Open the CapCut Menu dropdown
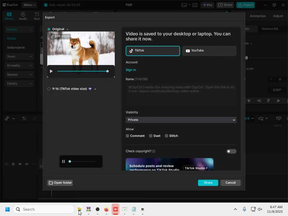 [x=29, y=5]
